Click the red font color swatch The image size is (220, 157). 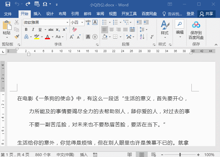[x=47, y=37]
